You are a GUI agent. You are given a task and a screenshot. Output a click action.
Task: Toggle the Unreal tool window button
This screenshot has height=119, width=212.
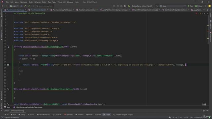pyautogui.click(x=107, y=115)
